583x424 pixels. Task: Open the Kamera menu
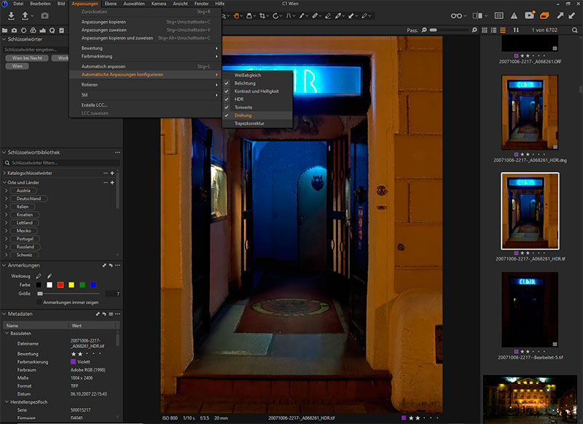158,4
